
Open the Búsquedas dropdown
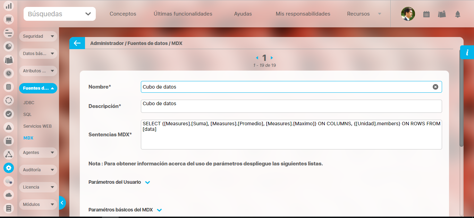point(60,14)
